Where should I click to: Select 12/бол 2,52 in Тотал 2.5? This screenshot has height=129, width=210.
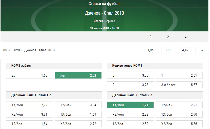click(x=130, y=124)
